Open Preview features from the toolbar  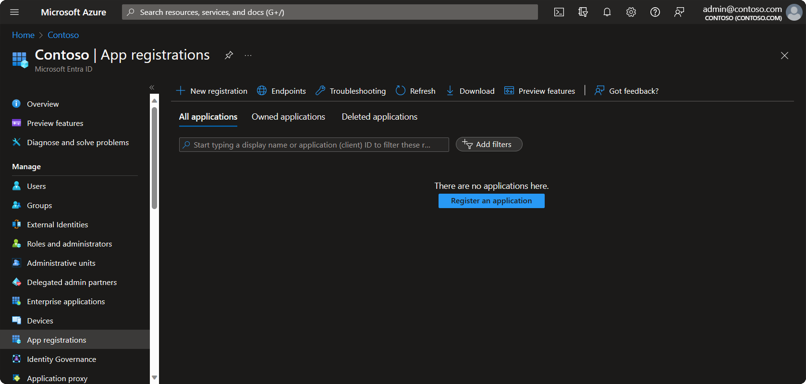pos(539,91)
